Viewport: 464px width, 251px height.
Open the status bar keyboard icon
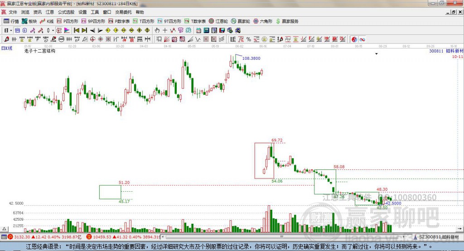click(x=4, y=237)
